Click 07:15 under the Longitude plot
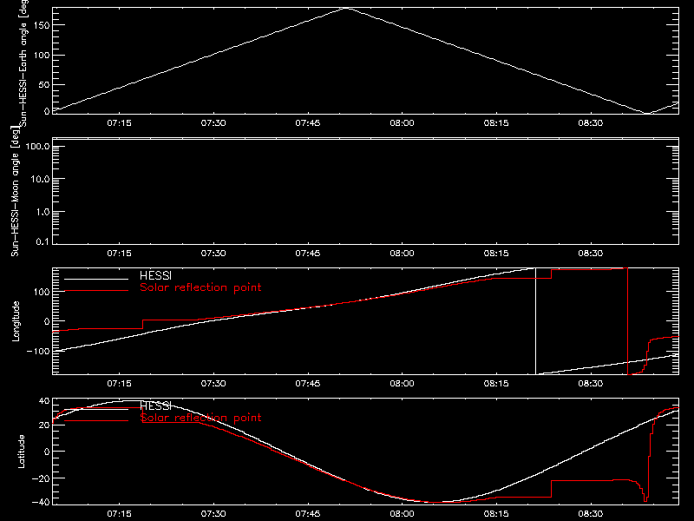Image resolution: width=694 pixels, height=521 pixels. click(119, 383)
